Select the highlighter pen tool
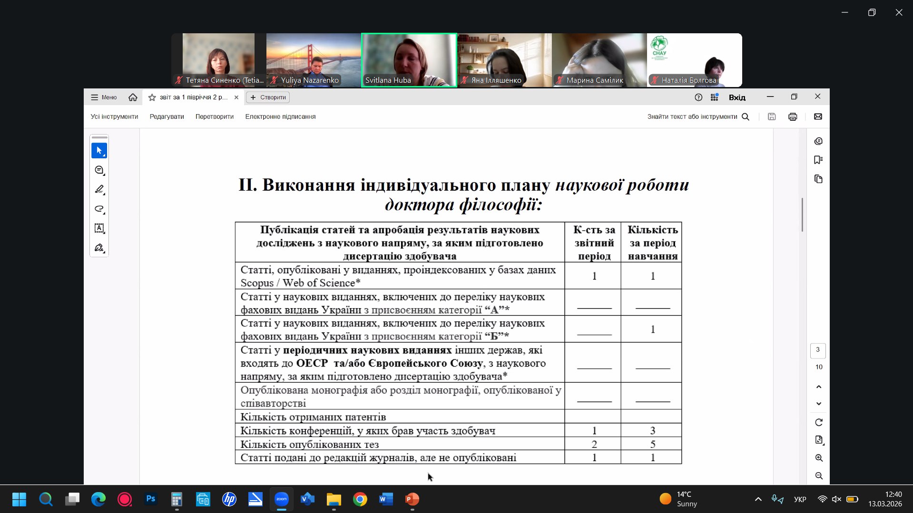 click(x=99, y=190)
